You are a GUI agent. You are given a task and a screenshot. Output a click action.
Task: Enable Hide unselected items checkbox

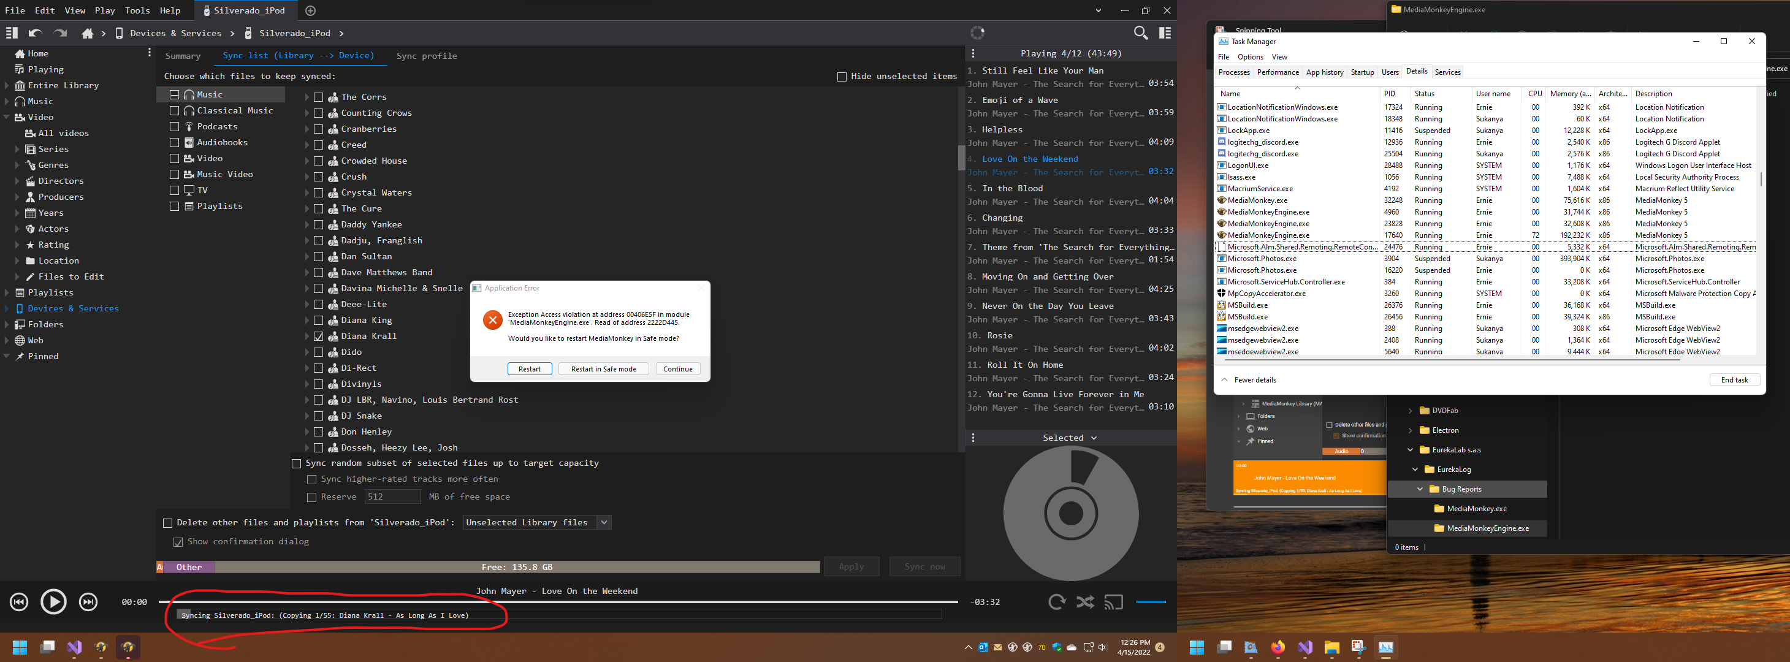(x=842, y=77)
